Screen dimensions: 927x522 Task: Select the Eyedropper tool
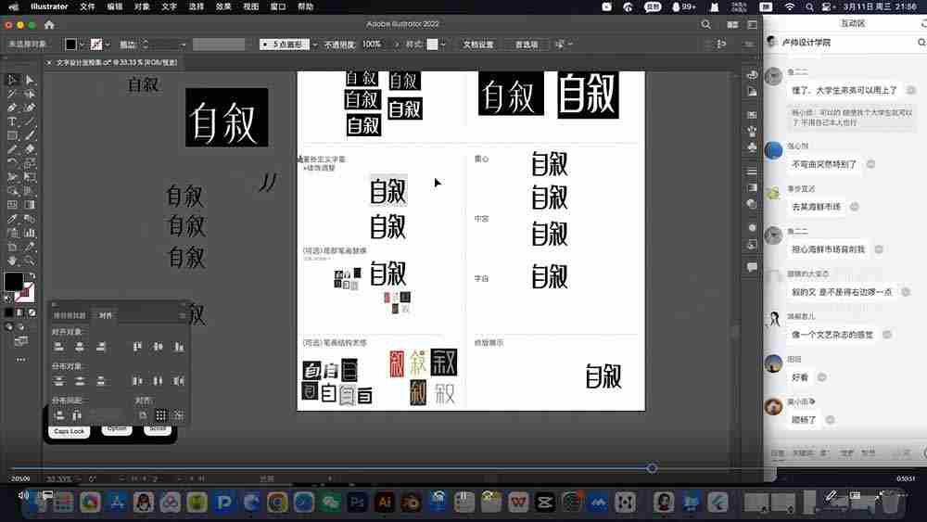(x=12, y=219)
